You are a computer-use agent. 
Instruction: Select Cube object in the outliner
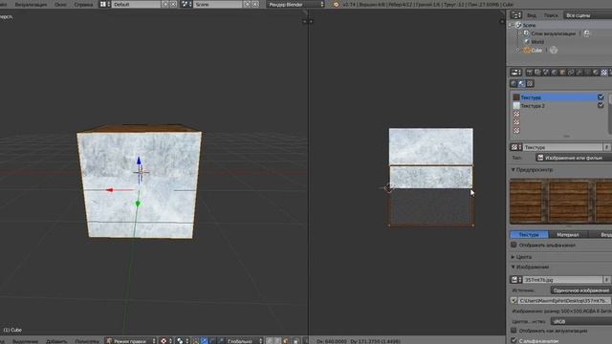pyautogui.click(x=536, y=51)
